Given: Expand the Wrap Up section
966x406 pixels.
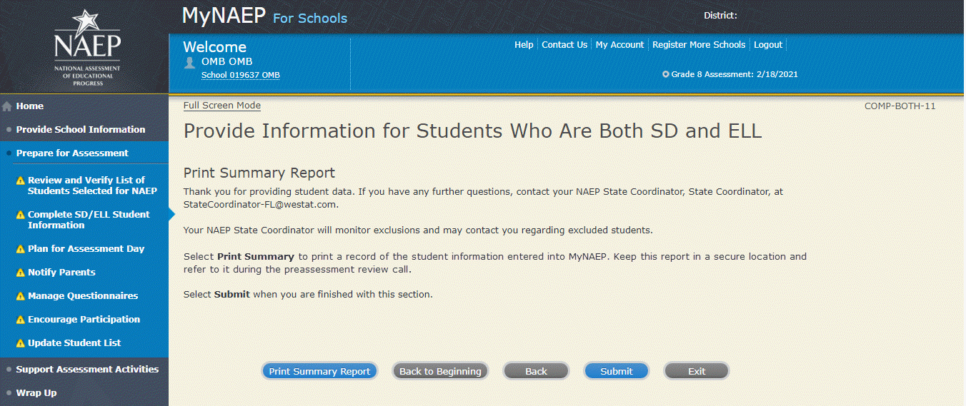Looking at the screenshot, I should click(x=36, y=393).
